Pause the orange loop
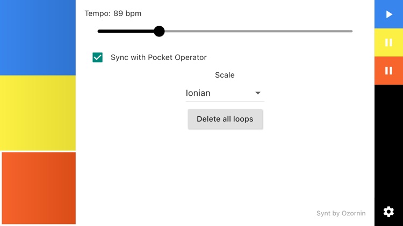 [x=388, y=71]
